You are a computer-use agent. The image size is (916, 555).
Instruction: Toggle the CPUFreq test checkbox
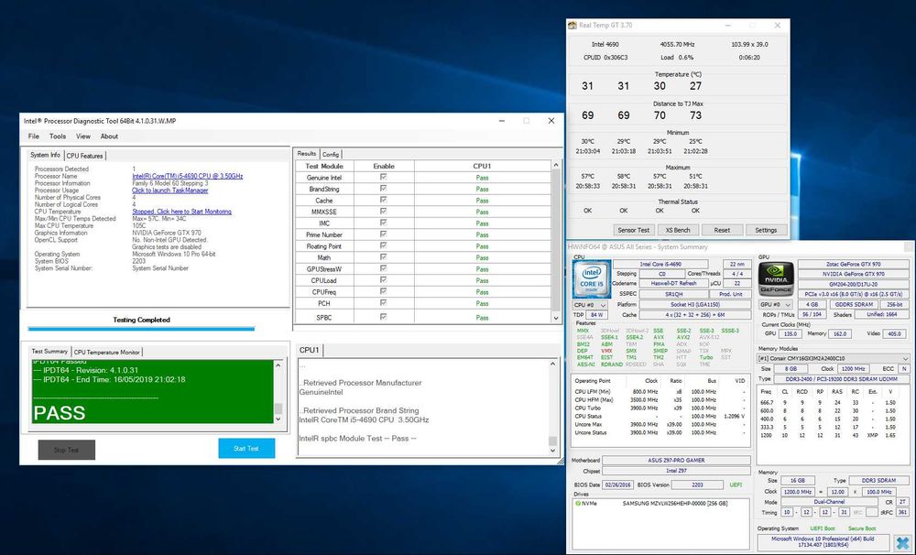point(383,291)
